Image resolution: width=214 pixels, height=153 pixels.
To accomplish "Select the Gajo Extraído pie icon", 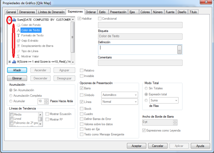I will (18, 41).
